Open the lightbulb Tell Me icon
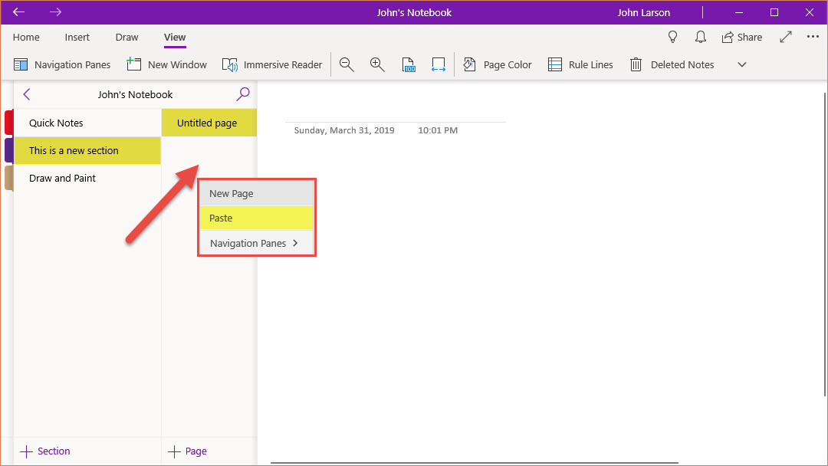Viewport: 828px width, 466px height. click(673, 37)
